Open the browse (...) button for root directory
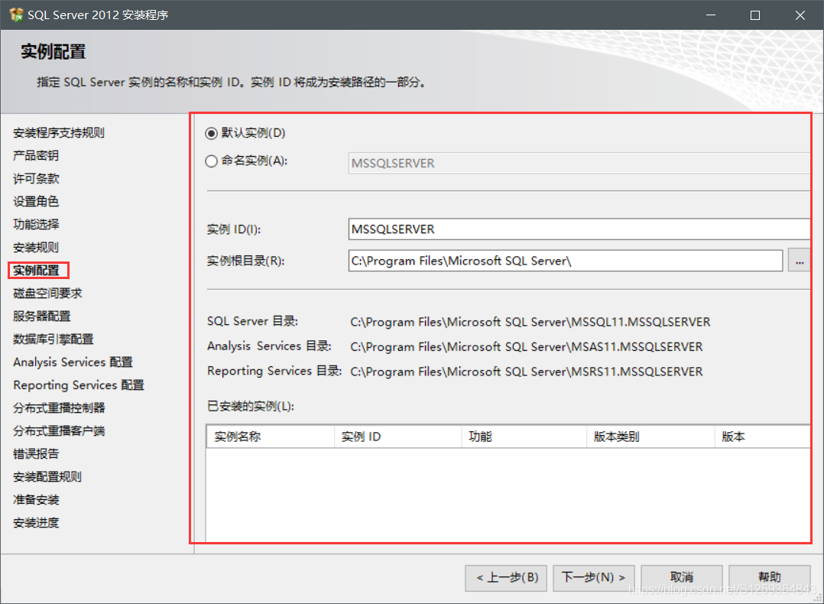 pos(799,261)
